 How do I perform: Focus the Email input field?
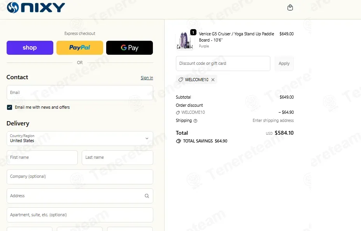click(80, 93)
